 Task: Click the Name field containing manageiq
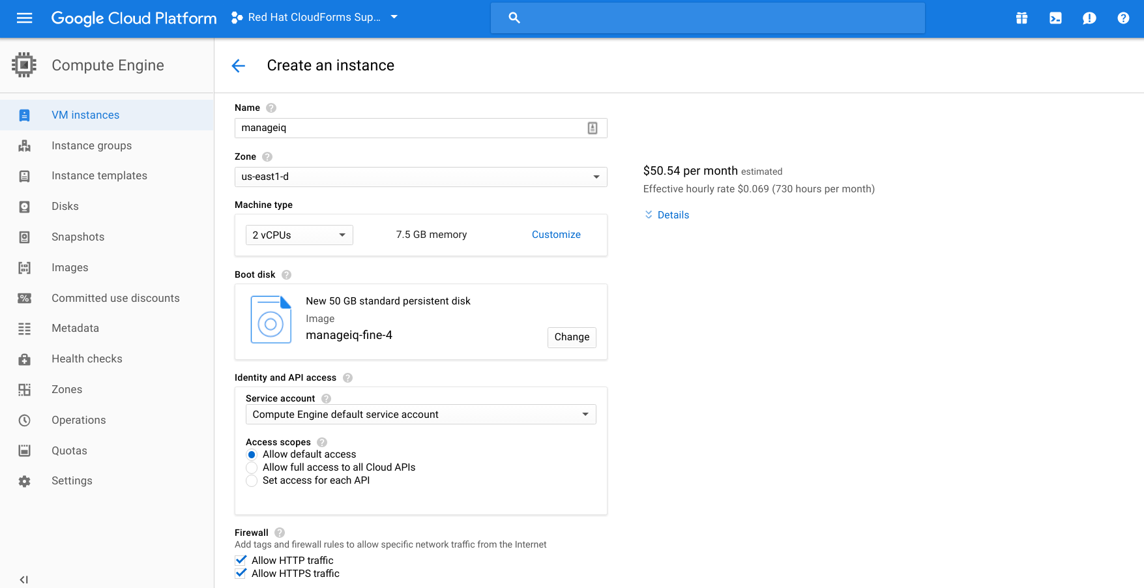click(420, 128)
